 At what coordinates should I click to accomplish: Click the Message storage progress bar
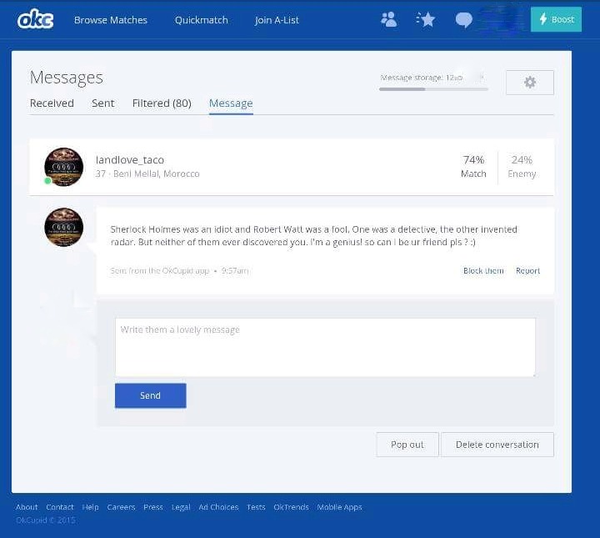click(433, 89)
